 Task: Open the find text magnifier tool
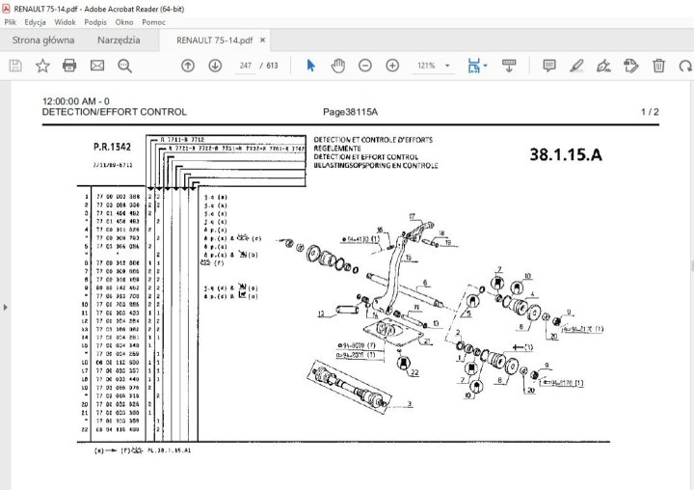pyautogui.click(x=125, y=66)
